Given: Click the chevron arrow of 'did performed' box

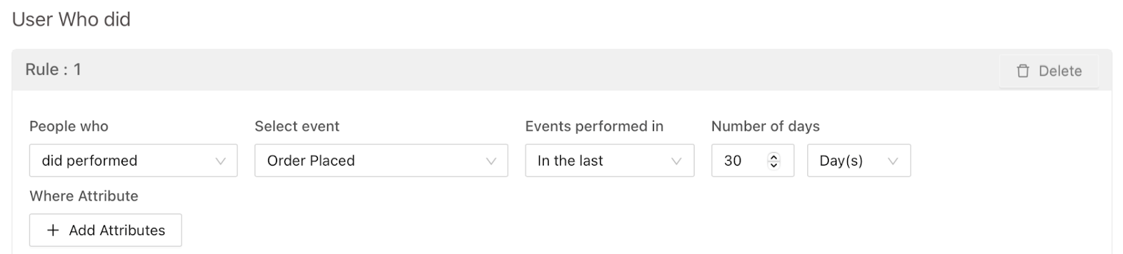Looking at the screenshot, I should 220,161.
